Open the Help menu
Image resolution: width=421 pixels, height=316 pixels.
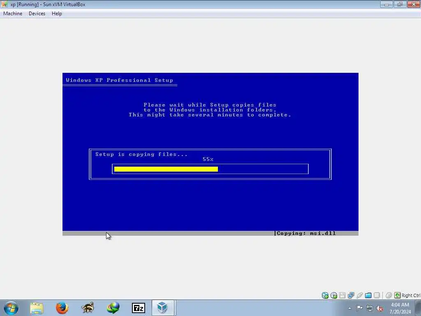pyautogui.click(x=57, y=14)
